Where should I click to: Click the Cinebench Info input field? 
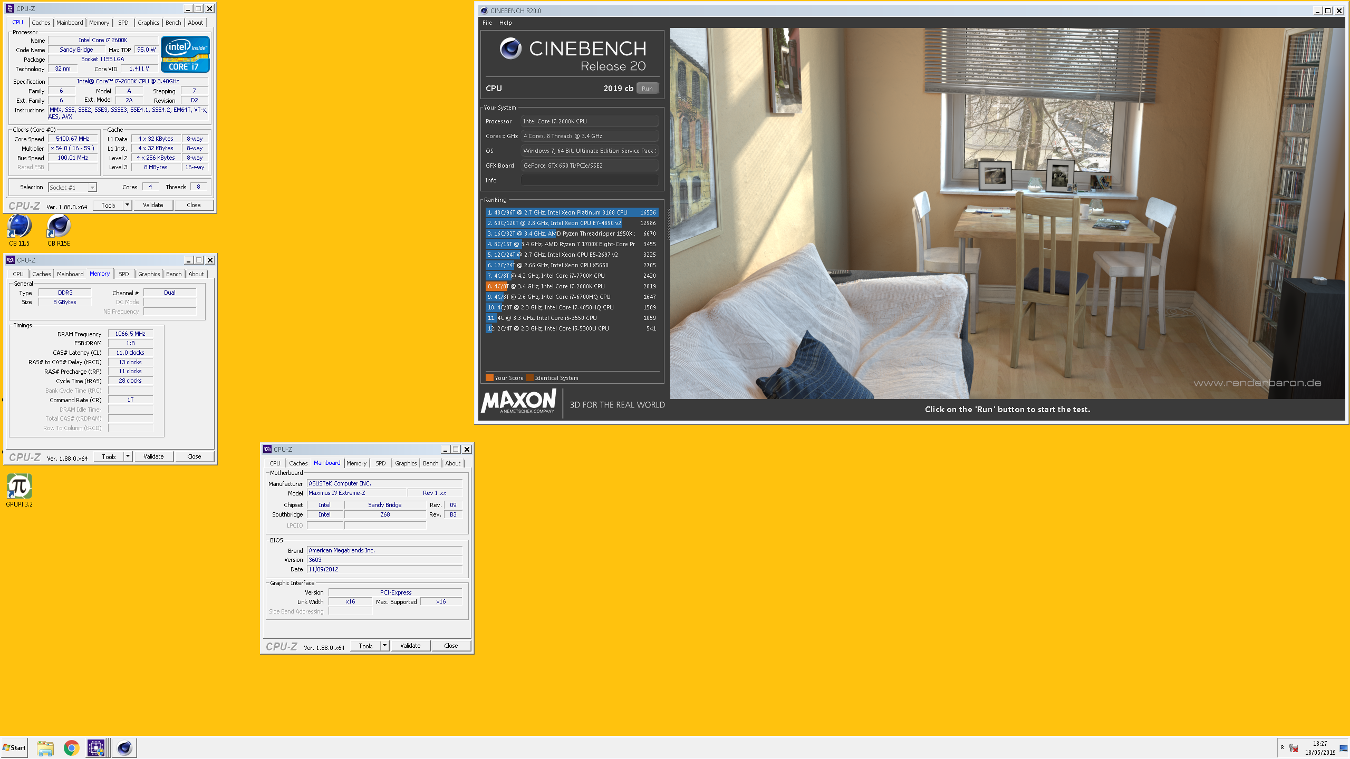pyautogui.click(x=590, y=180)
